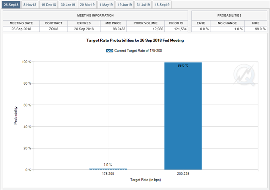270x190 pixels.
Task: Open the 20 Mar19 meeting tab
Action: point(87,5)
